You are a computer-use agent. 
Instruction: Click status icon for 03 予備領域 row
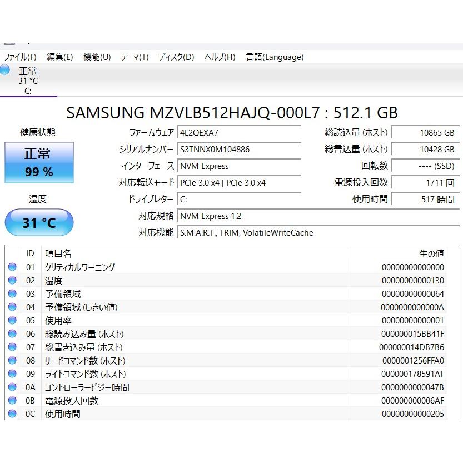(x=12, y=293)
